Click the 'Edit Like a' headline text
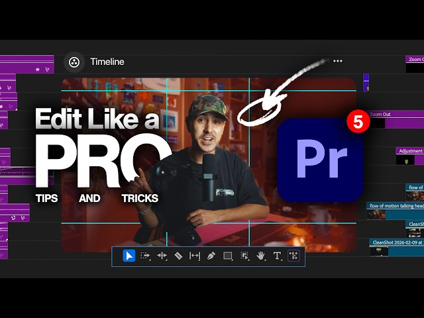 (x=97, y=119)
